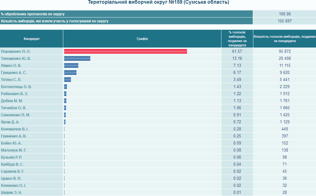Select candidate Богомолець О. В.
This screenshot has width=316, height=196.
pos(16,87)
